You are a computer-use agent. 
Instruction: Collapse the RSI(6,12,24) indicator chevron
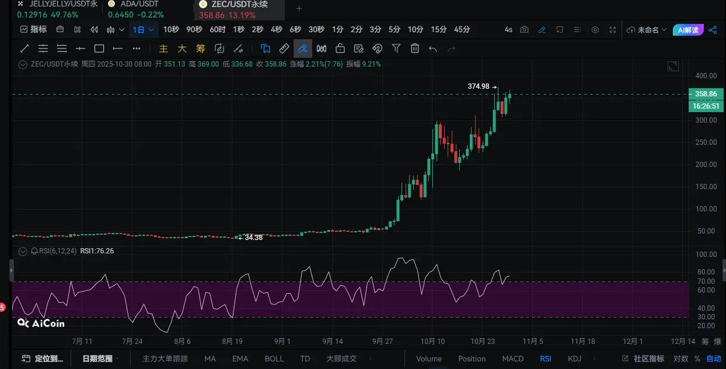[x=23, y=251]
